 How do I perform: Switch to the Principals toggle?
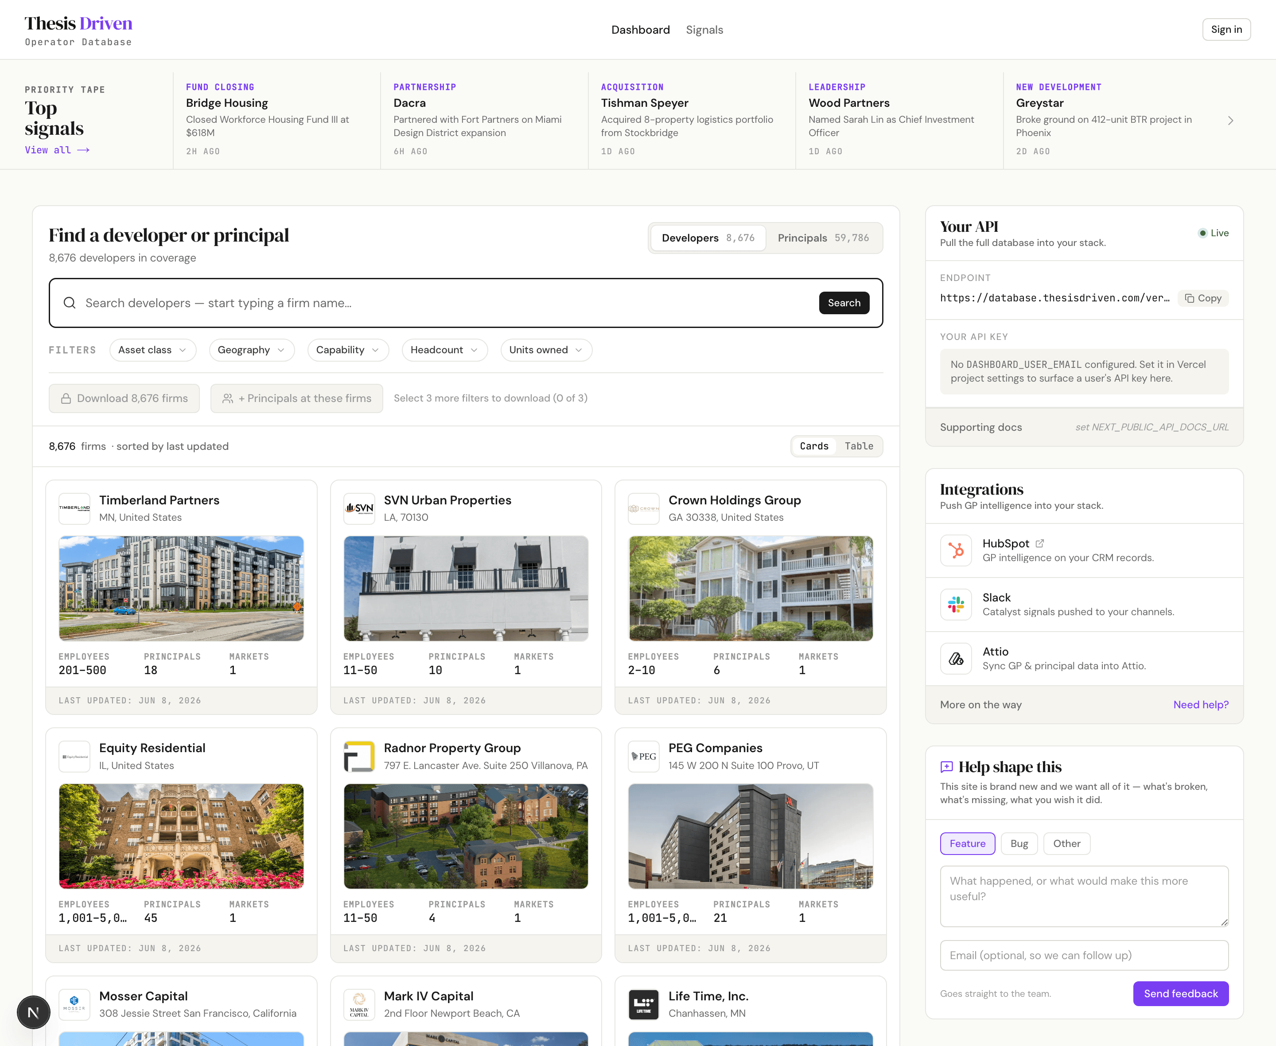pos(823,238)
